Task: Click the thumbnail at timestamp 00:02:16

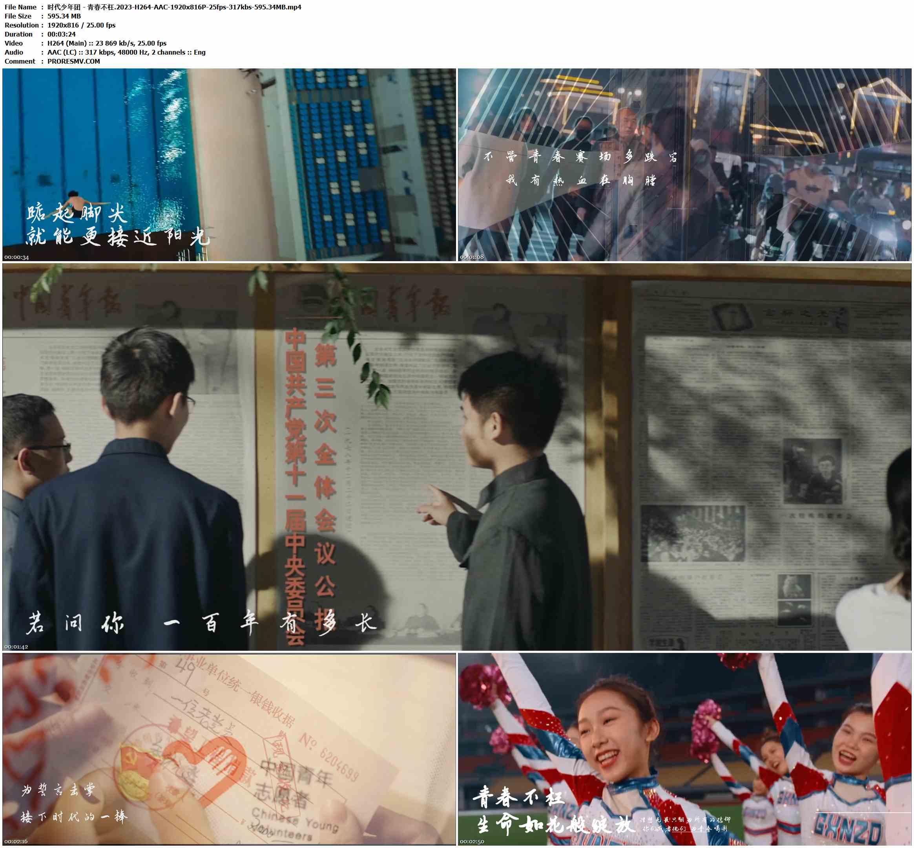Action: 229,749
